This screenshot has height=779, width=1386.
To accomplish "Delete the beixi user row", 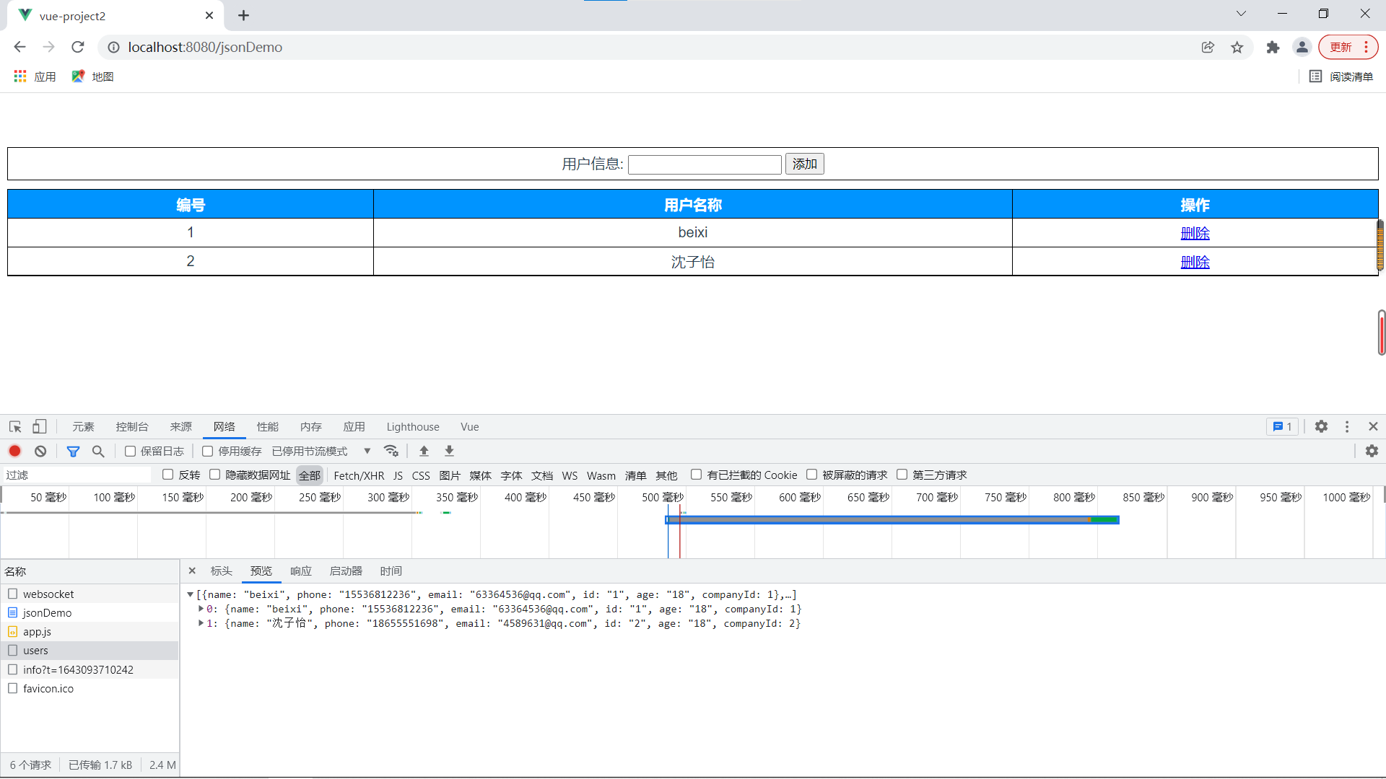I will (1195, 233).
